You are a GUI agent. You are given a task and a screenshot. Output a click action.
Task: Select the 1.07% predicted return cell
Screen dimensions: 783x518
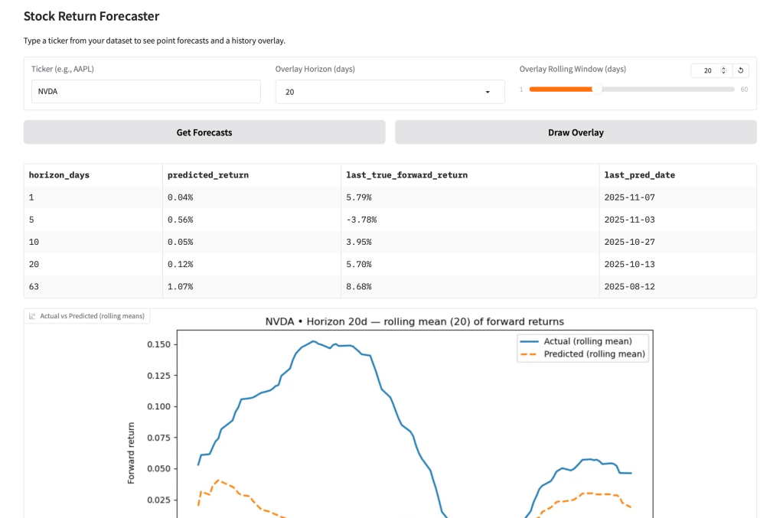180,287
